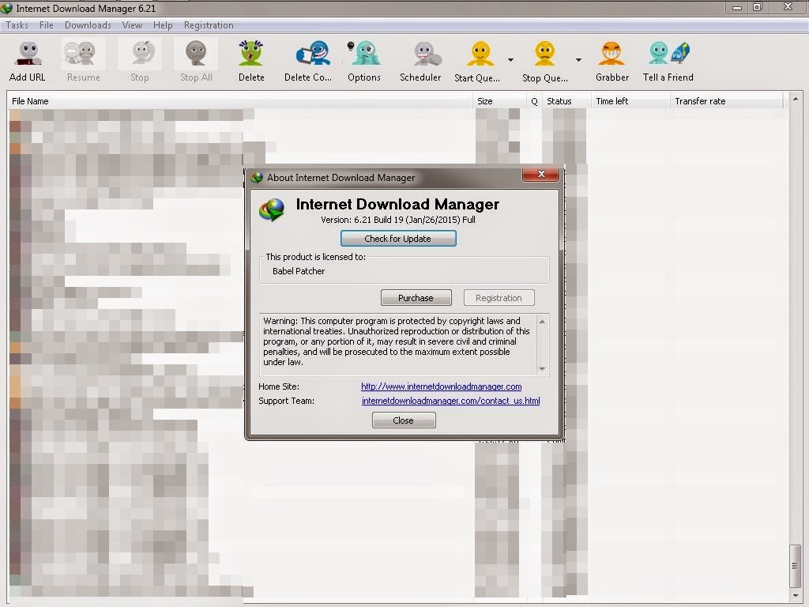
Task: Sort by the Size column header
Action: [499, 101]
